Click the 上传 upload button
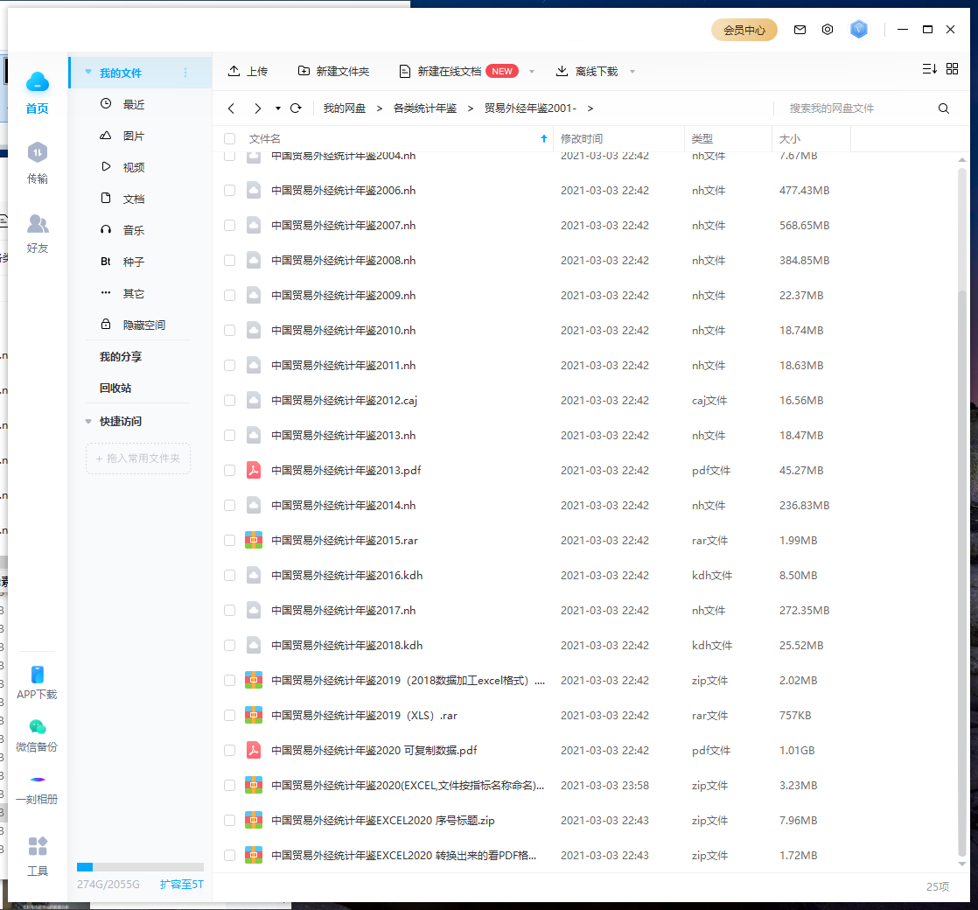978x910 pixels. pyautogui.click(x=248, y=71)
